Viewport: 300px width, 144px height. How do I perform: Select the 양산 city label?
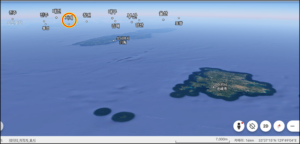[139, 25]
